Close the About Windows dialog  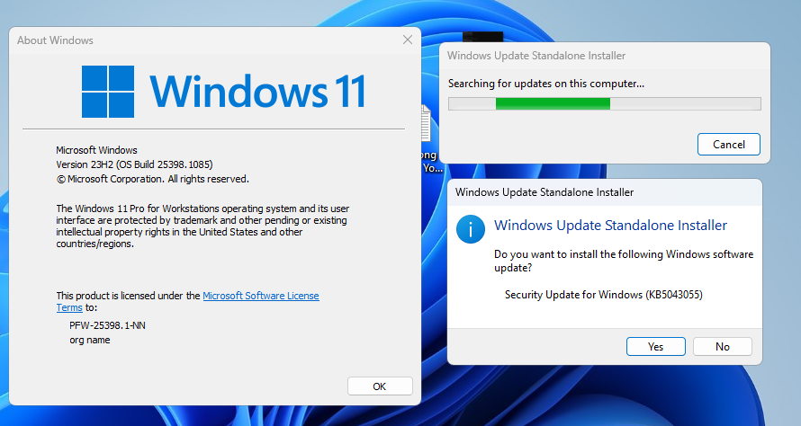point(407,40)
